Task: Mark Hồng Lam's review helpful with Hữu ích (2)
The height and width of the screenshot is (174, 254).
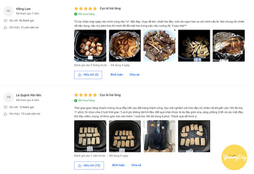Action: pyautogui.click(x=88, y=75)
